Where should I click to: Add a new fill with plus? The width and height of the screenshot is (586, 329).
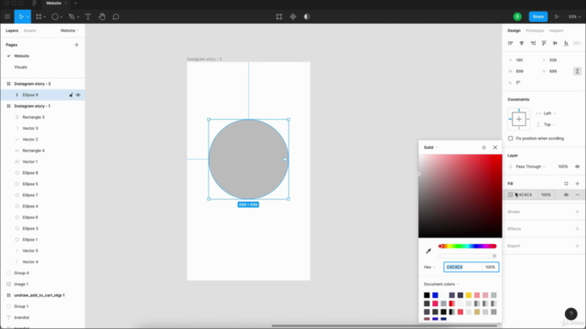[578, 184]
